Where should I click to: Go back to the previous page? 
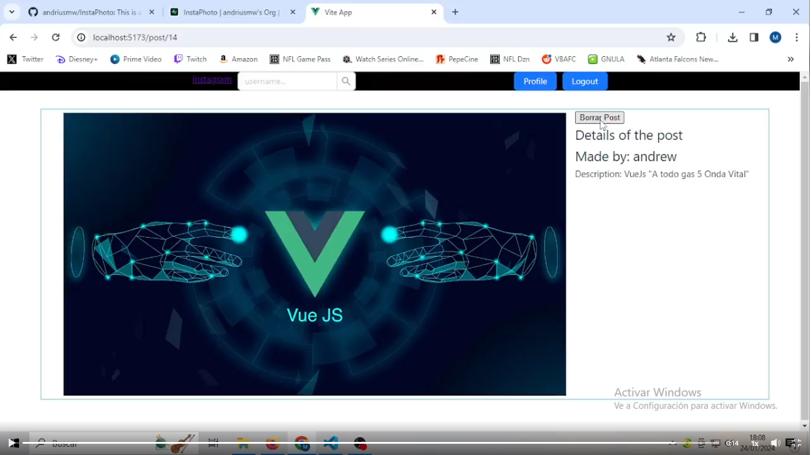click(13, 37)
